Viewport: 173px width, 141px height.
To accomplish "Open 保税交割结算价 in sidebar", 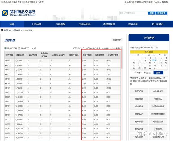I will coord(158,114).
